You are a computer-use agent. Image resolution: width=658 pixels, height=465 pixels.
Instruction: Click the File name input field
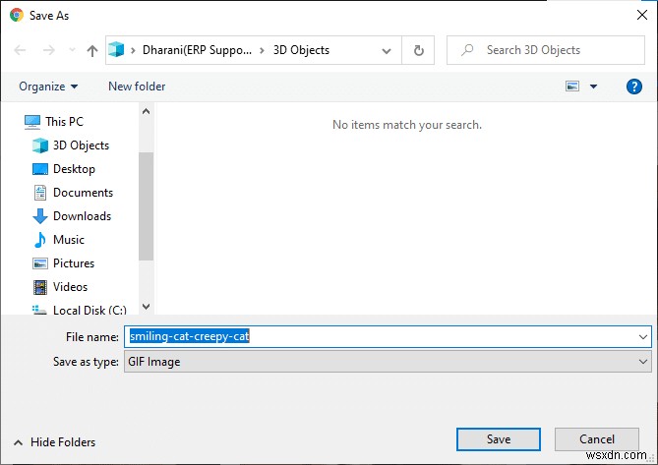click(388, 336)
